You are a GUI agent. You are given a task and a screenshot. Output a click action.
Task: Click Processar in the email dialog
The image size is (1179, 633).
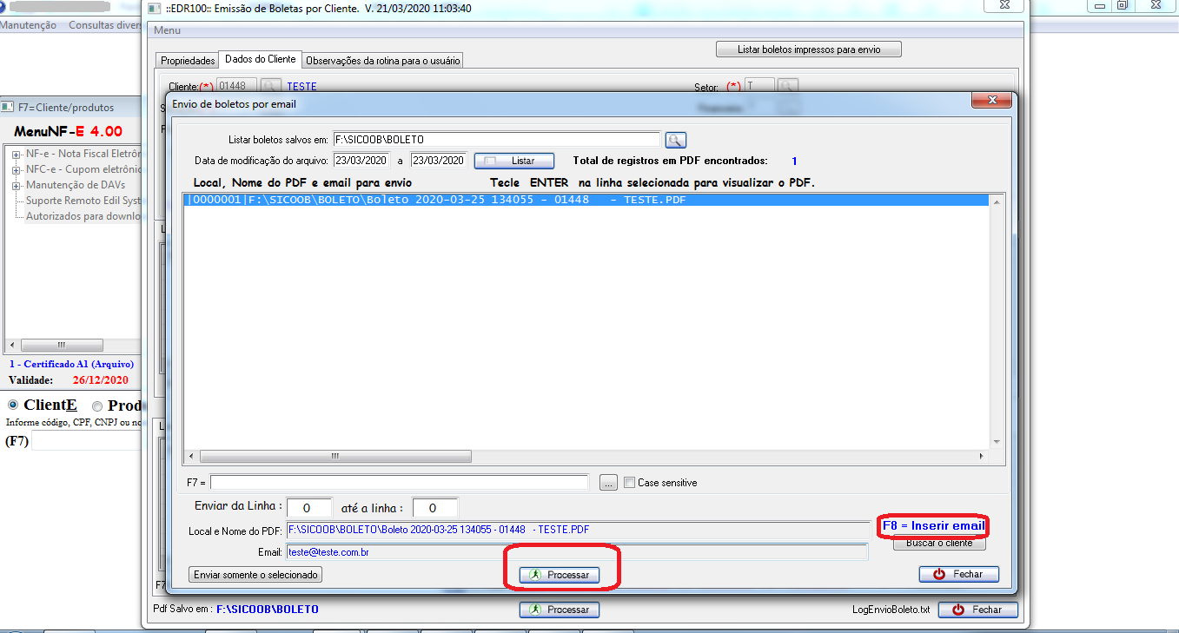pos(560,575)
